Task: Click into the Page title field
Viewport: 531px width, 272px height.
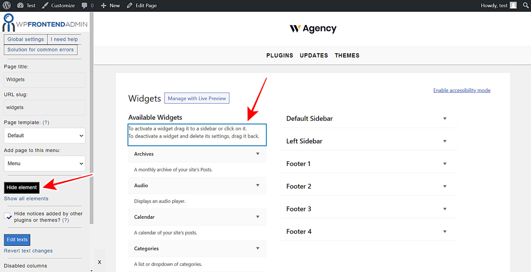Action: coord(44,80)
